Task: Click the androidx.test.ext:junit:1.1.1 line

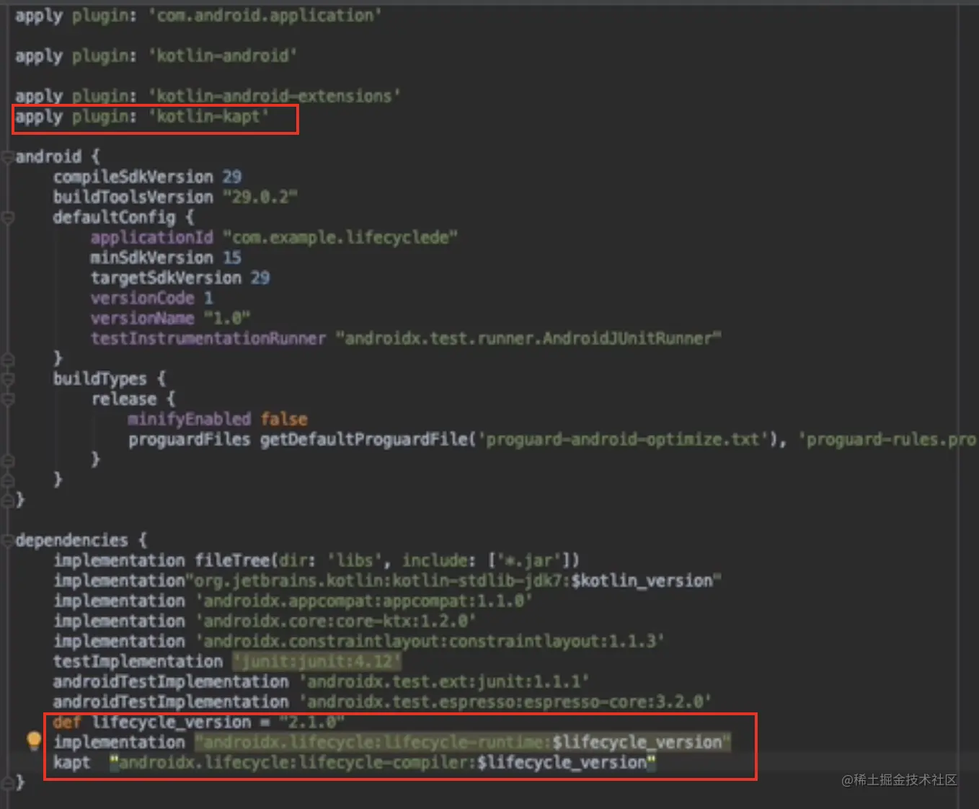Action: 321,681
